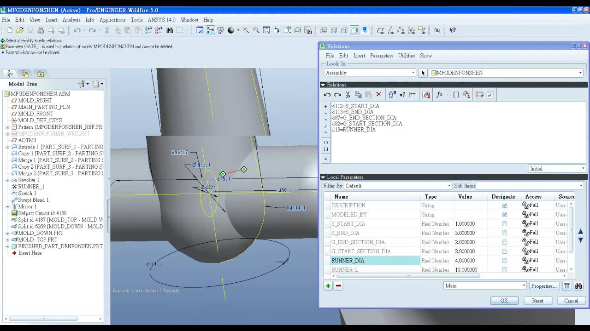Open Filter By Default dropdown
The width and height of the screenshot is (590, 331).
point(398,186)
